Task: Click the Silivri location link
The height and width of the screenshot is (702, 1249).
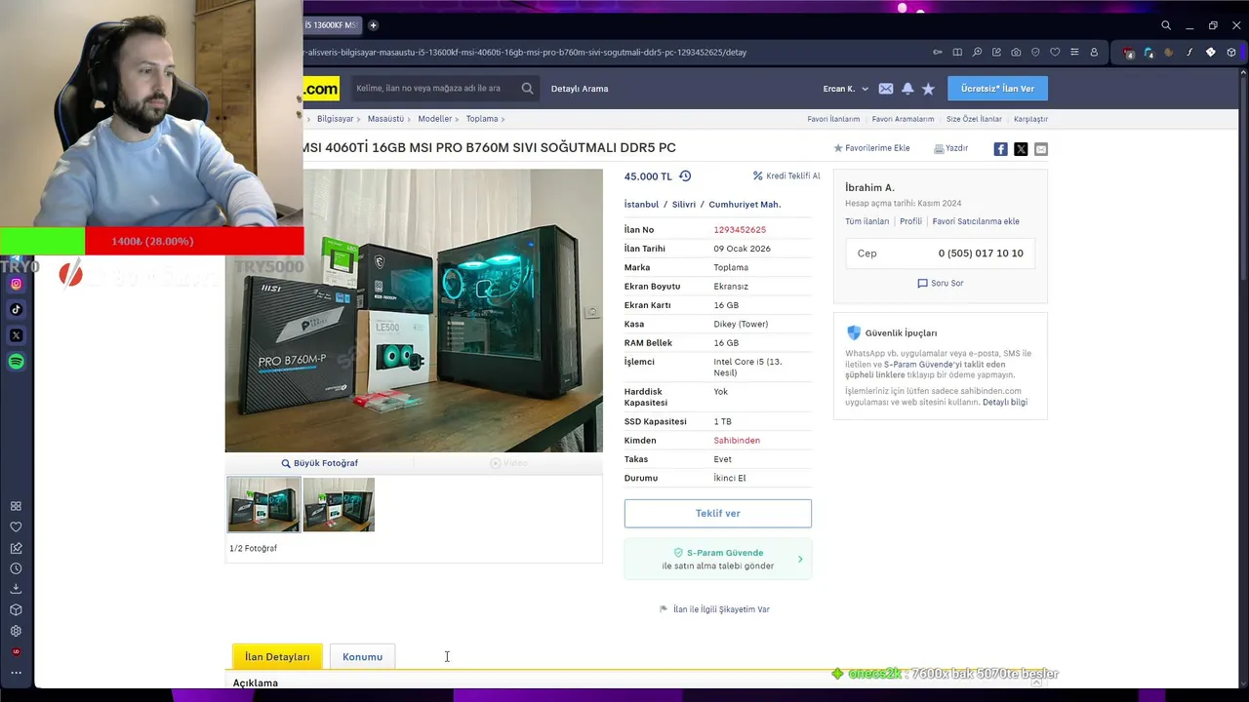Action: (x=684, y=205)
